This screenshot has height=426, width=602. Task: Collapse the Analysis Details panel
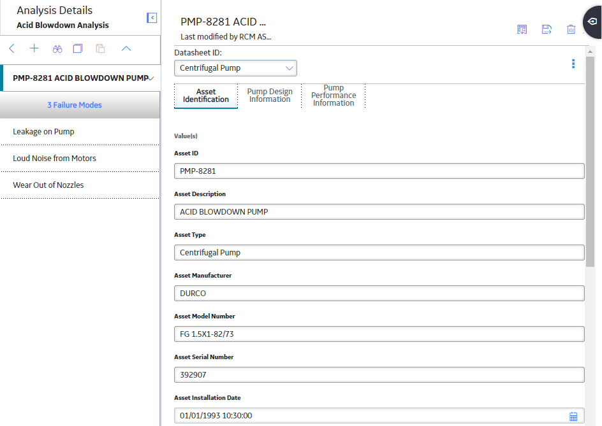[152, 18]
